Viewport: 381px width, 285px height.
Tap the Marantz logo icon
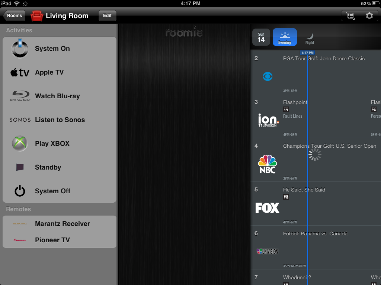[20, 224]
